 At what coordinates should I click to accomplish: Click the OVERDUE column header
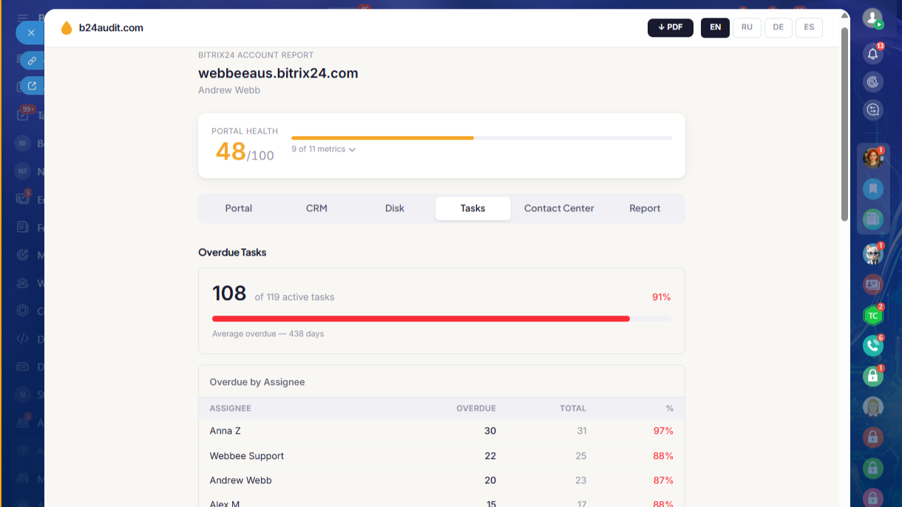476,408
